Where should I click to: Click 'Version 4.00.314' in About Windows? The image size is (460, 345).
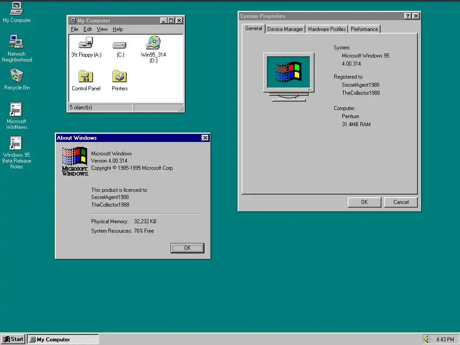tap(109, 161)
